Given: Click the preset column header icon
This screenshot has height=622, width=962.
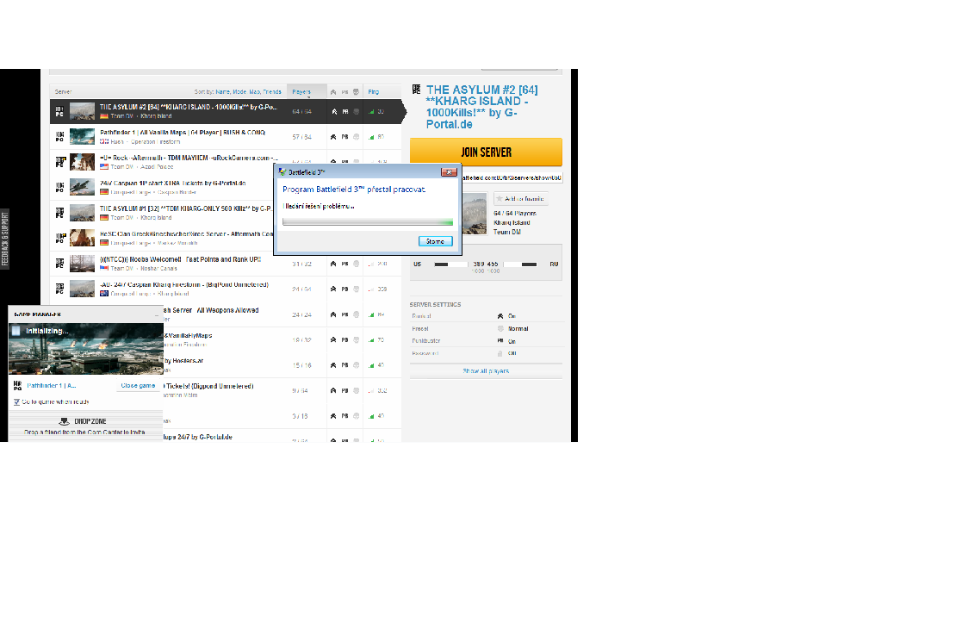Looking at the screenshot, I should tap(356, 92).
